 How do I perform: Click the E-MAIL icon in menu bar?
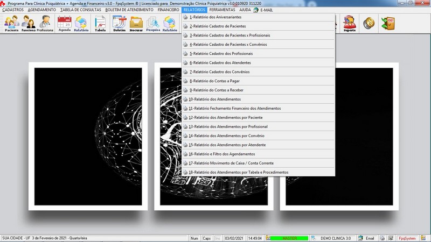coord(255,10)
